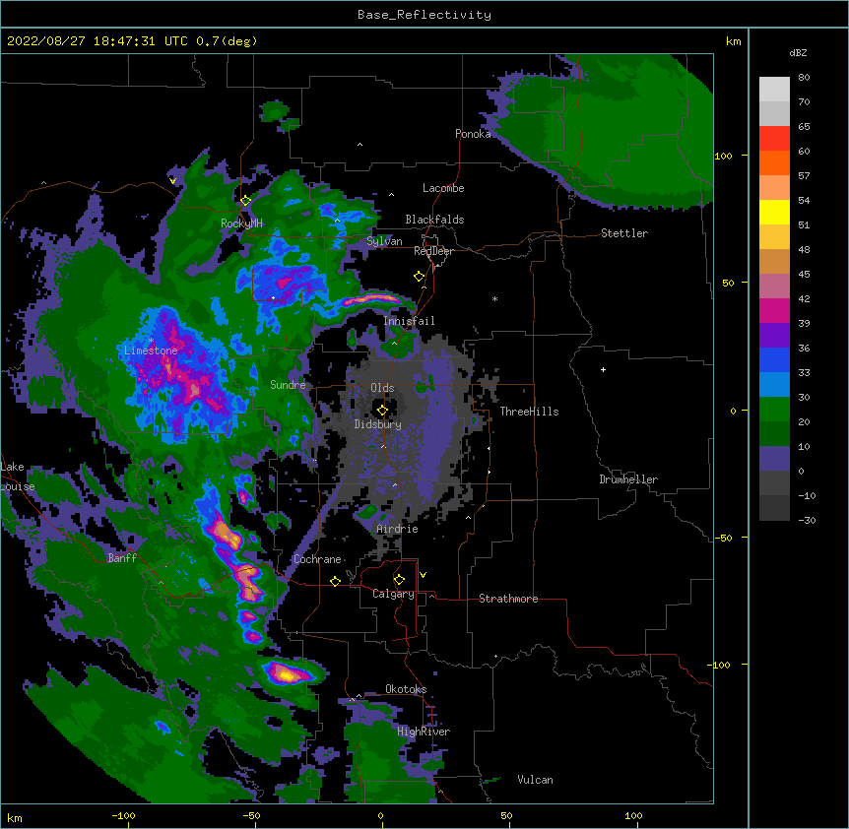Click the -50 tick on the bottom axis
Viewport: 849px width, 829px height.
pyautogui.click(x=251, y=815)
